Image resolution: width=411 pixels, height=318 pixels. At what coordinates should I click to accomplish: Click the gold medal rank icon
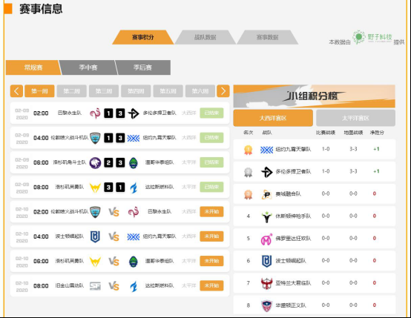point(249,150)
